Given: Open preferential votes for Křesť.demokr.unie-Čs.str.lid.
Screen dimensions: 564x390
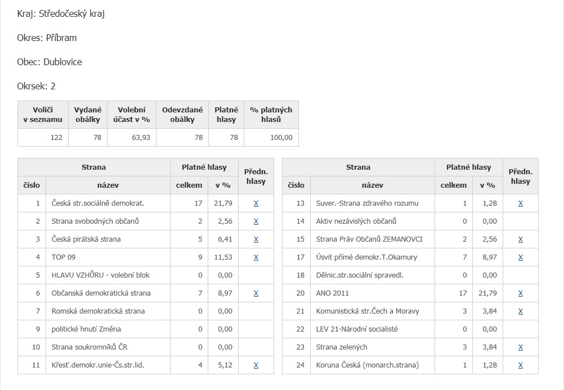Looking at the screenshot, I should [256, 365].
